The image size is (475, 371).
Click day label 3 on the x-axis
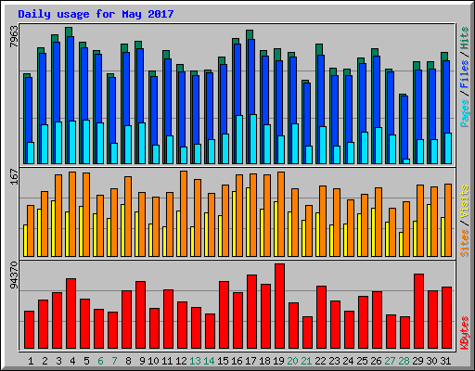point(58,361)
